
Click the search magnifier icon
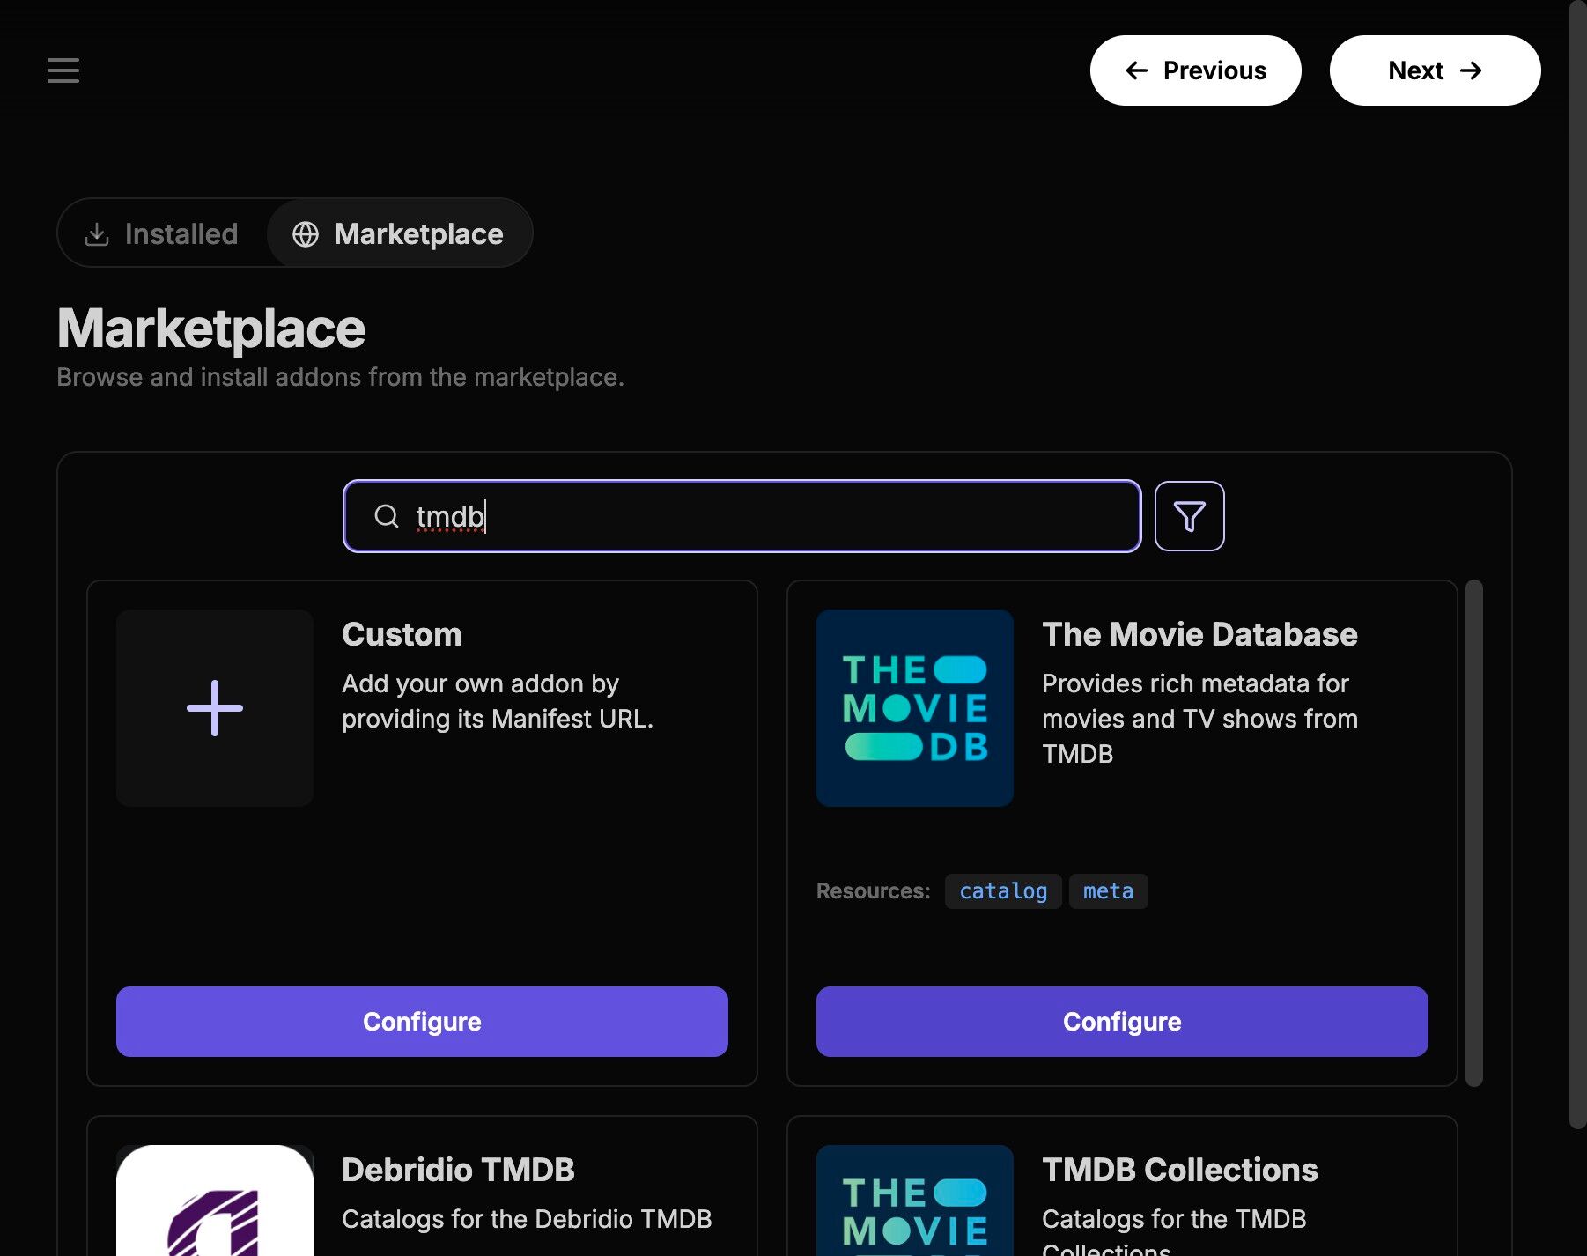[x=387, y=516]
